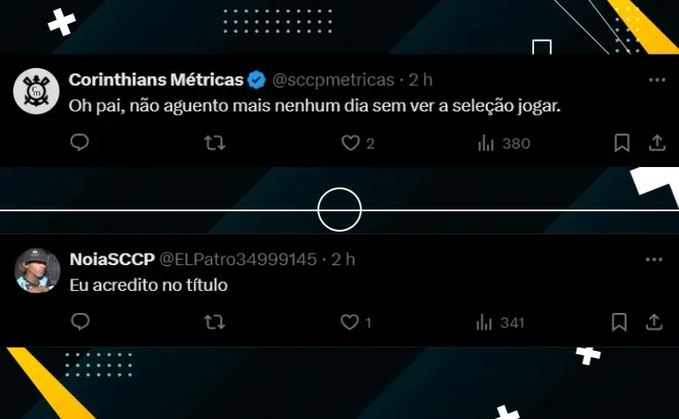Open Corinthians Métricas profile picture
679x419 pixels.
[36, 91]
